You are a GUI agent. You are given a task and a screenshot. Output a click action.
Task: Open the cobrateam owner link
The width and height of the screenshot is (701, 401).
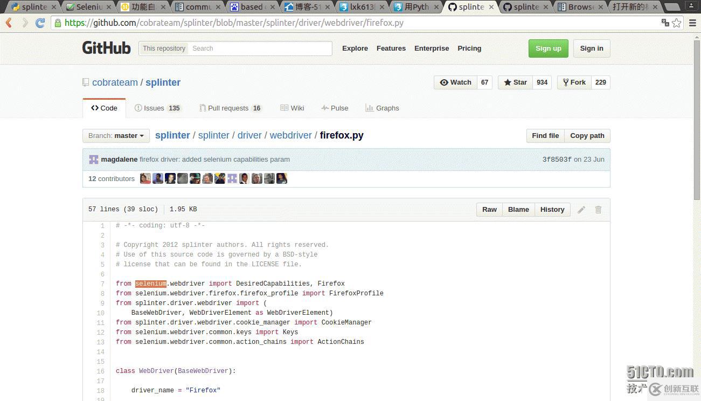(x=115, y=82)
